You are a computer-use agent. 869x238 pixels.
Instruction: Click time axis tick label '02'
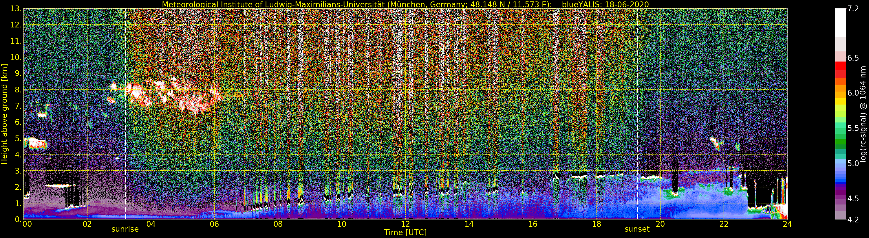click(87, 224)
